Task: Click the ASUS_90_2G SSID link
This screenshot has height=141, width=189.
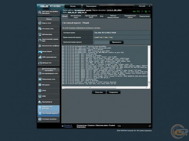Action: [x=72, y=12]
